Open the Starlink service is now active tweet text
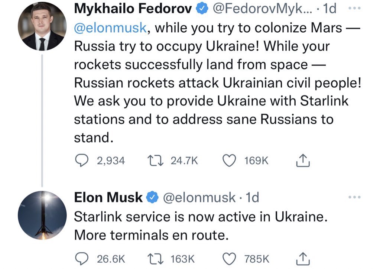Viewport: 380px width, 269px height. tap(201, 217)
